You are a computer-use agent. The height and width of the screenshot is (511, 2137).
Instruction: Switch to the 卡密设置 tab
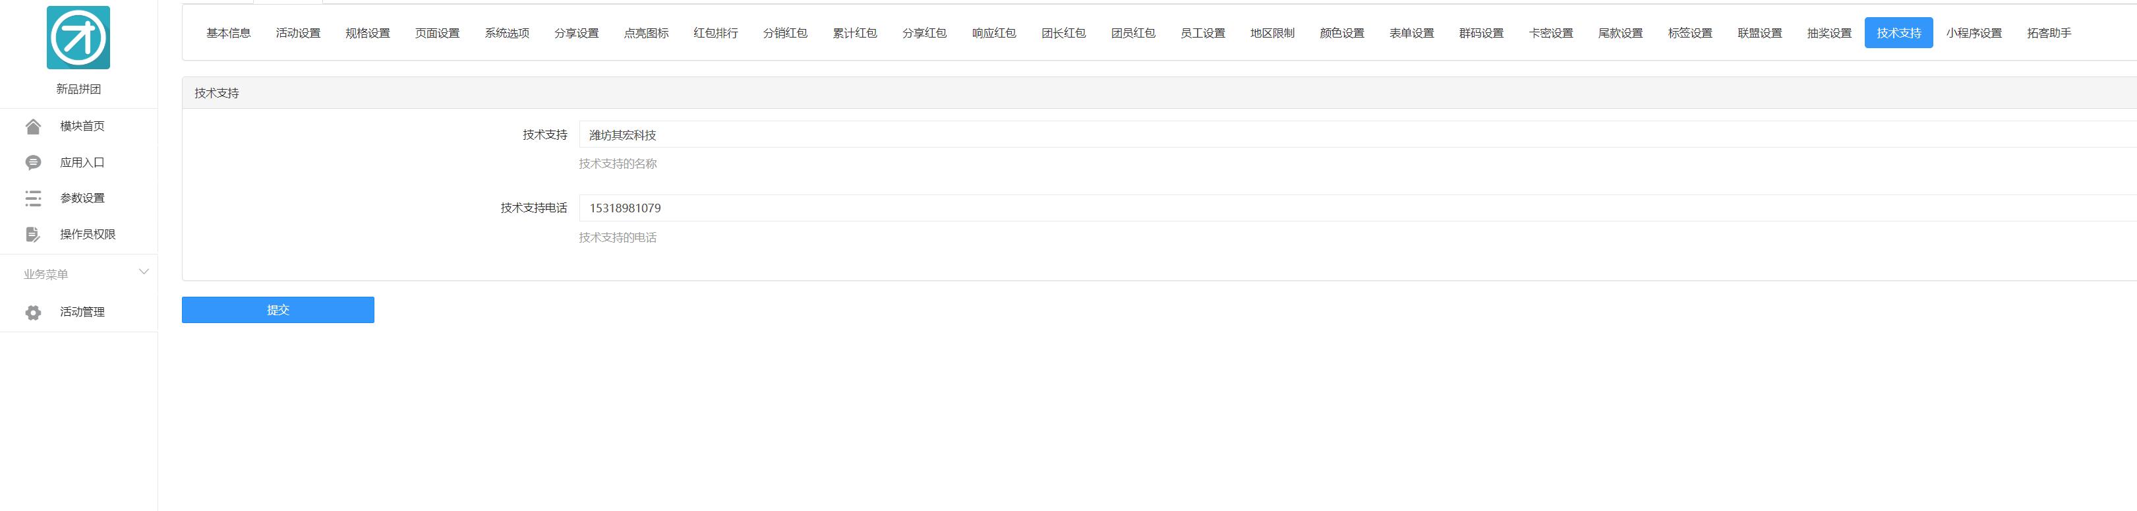click(x=1551, y=33)
